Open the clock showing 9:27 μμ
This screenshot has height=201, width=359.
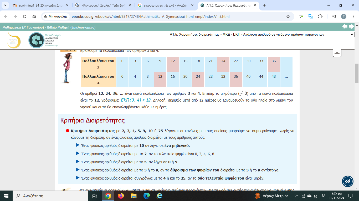(x=336, y=196)
